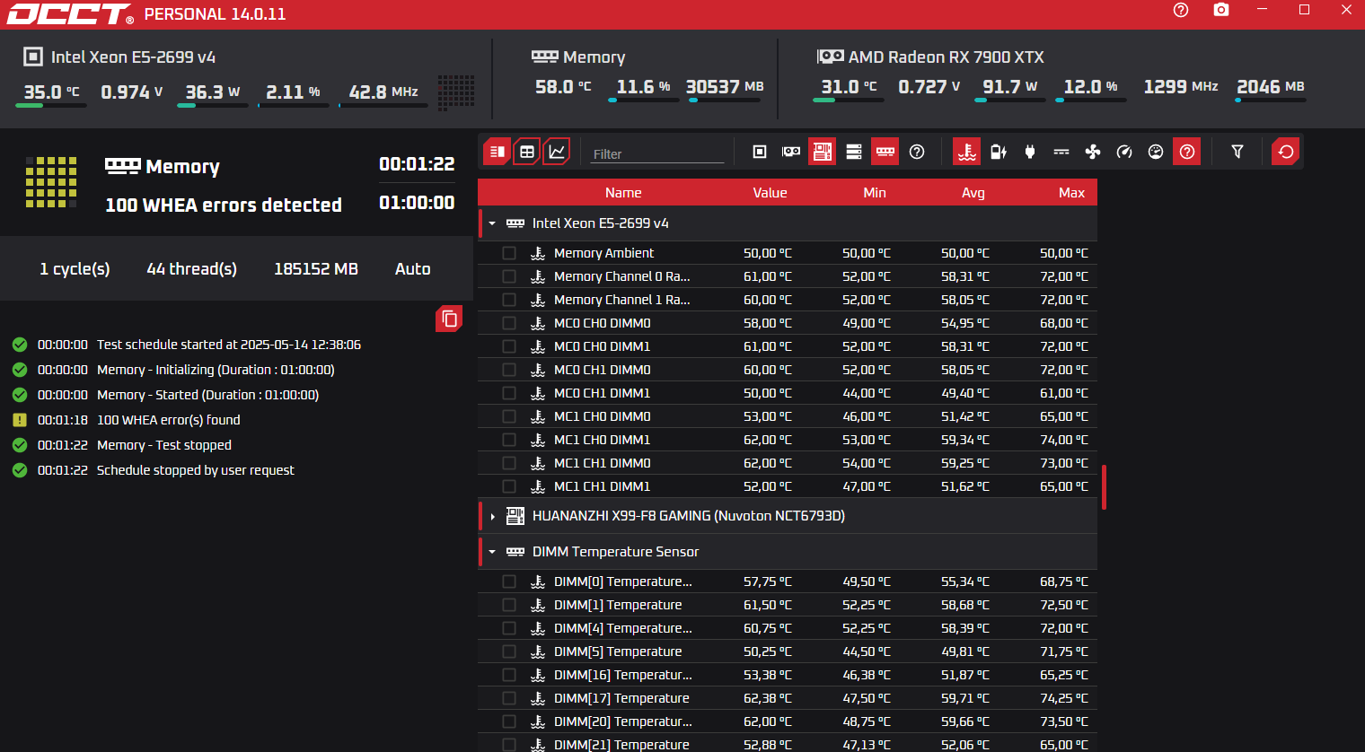Click the CPU package power 36.3 W summary
The width and height of the screenshot is (1365, 752).
pyautogui.click(x=212, y=92)
